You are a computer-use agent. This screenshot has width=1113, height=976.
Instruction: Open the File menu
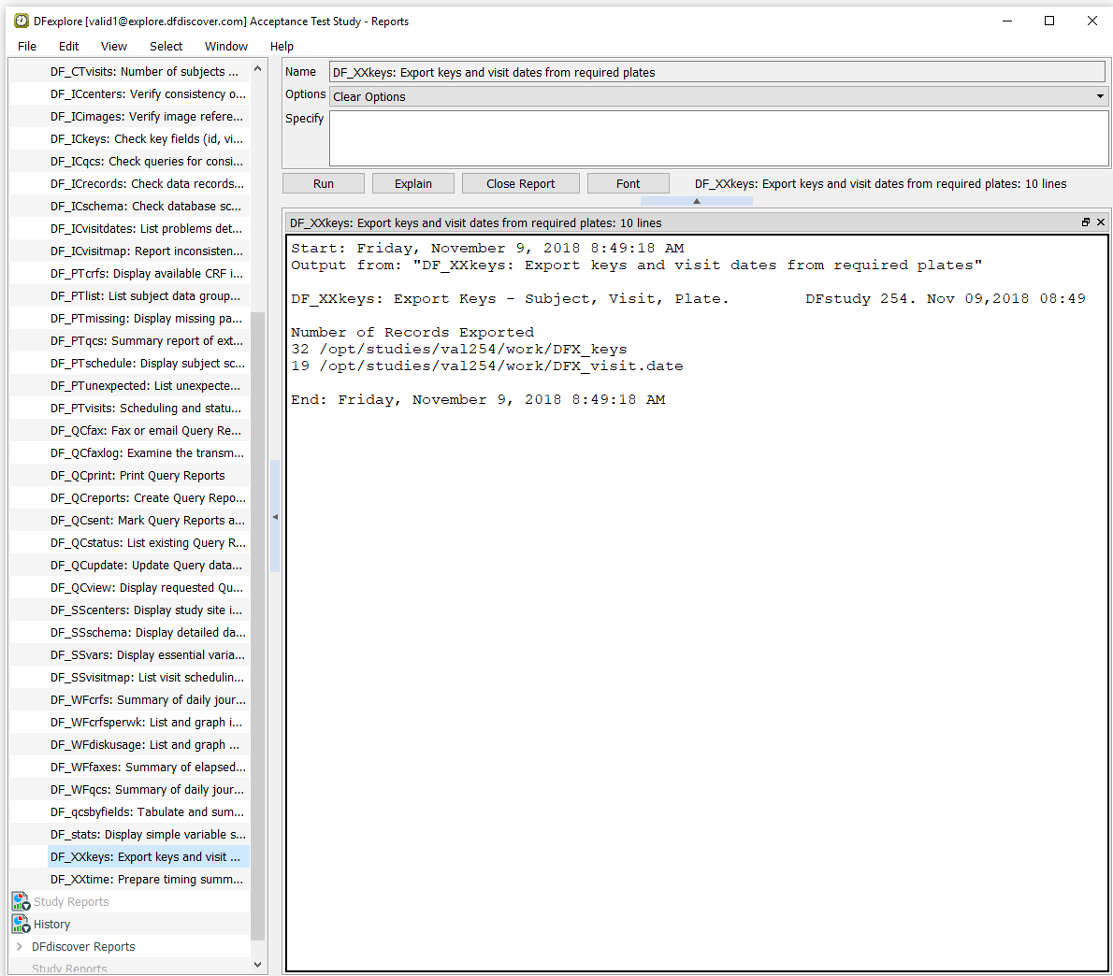coord(27,46)
